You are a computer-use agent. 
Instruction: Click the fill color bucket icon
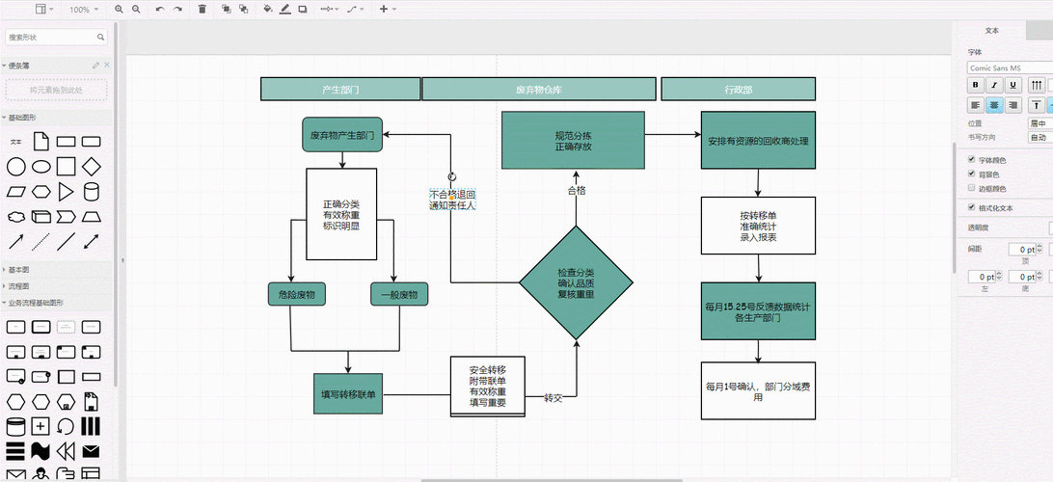[x=267, y=9]
